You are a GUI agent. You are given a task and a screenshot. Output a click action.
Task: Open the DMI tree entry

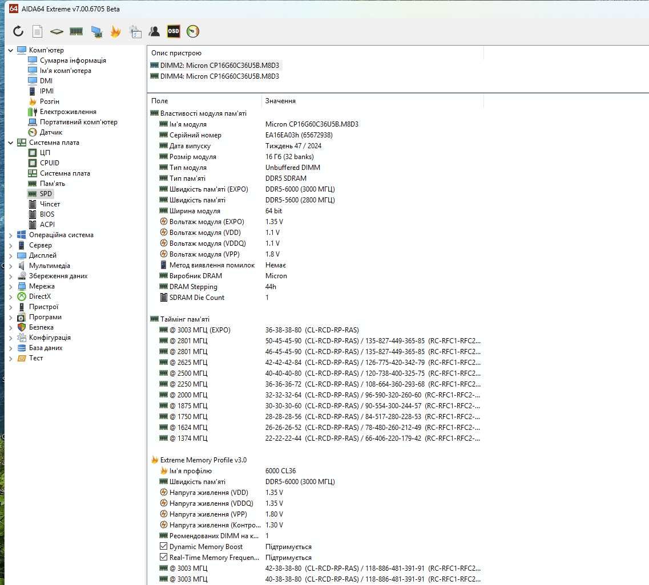coord(46,81)
